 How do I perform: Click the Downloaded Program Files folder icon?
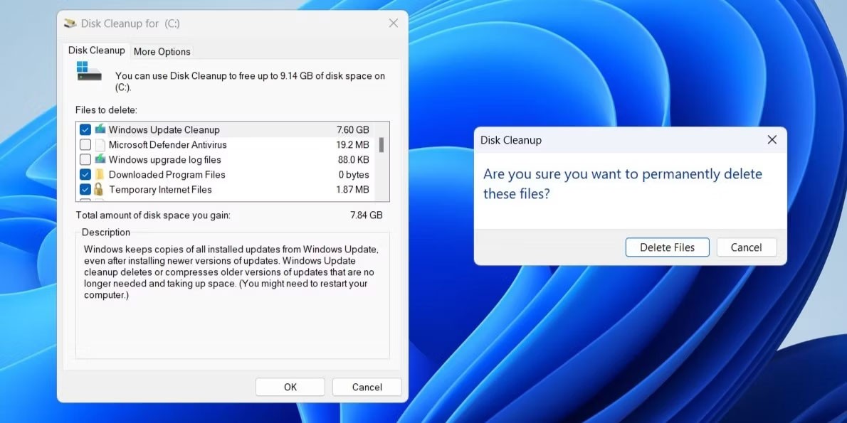100,175
